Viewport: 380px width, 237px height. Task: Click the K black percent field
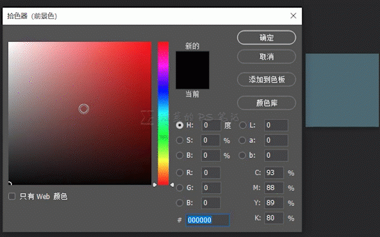tap(274, 218)
